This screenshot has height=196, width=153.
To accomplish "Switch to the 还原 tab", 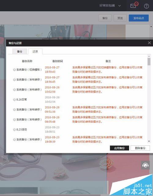I will (x=35, y=51).
